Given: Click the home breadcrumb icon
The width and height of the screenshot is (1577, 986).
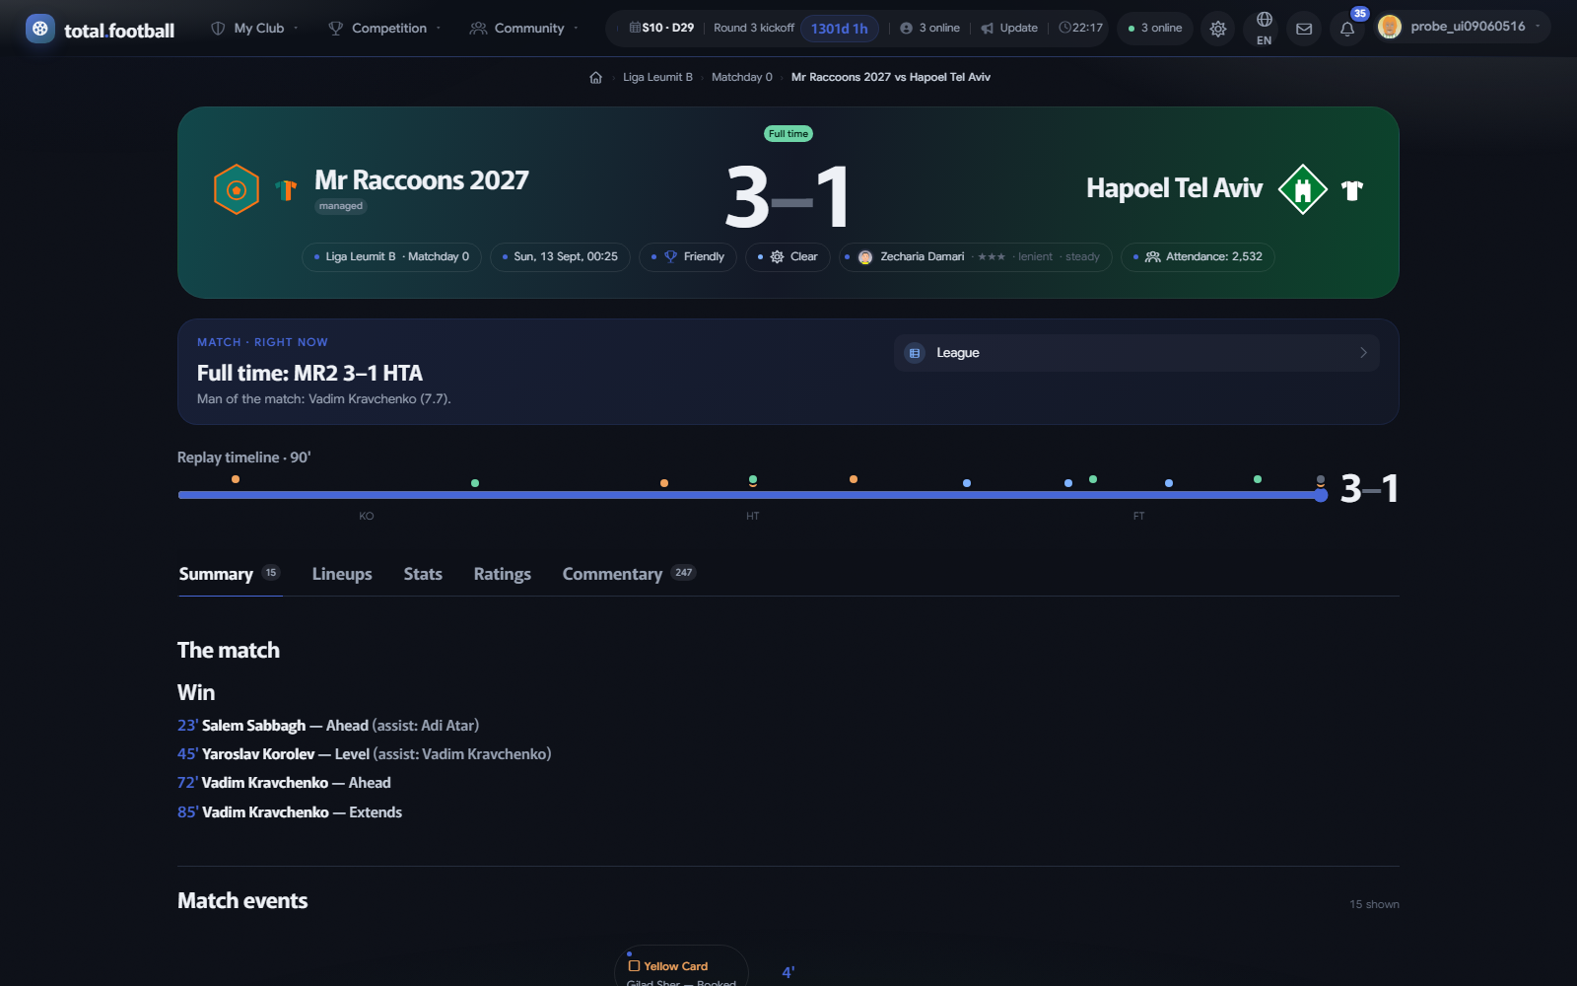Looking at the screenshot, I should [x=595, y=77].
